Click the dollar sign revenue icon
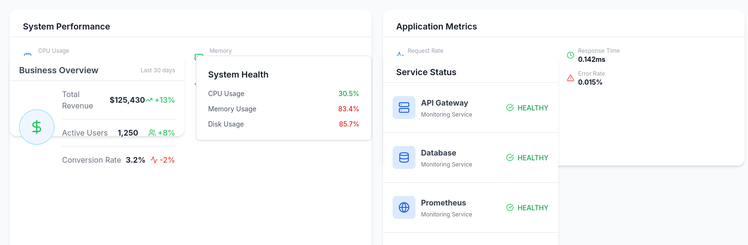 (37, 127)
